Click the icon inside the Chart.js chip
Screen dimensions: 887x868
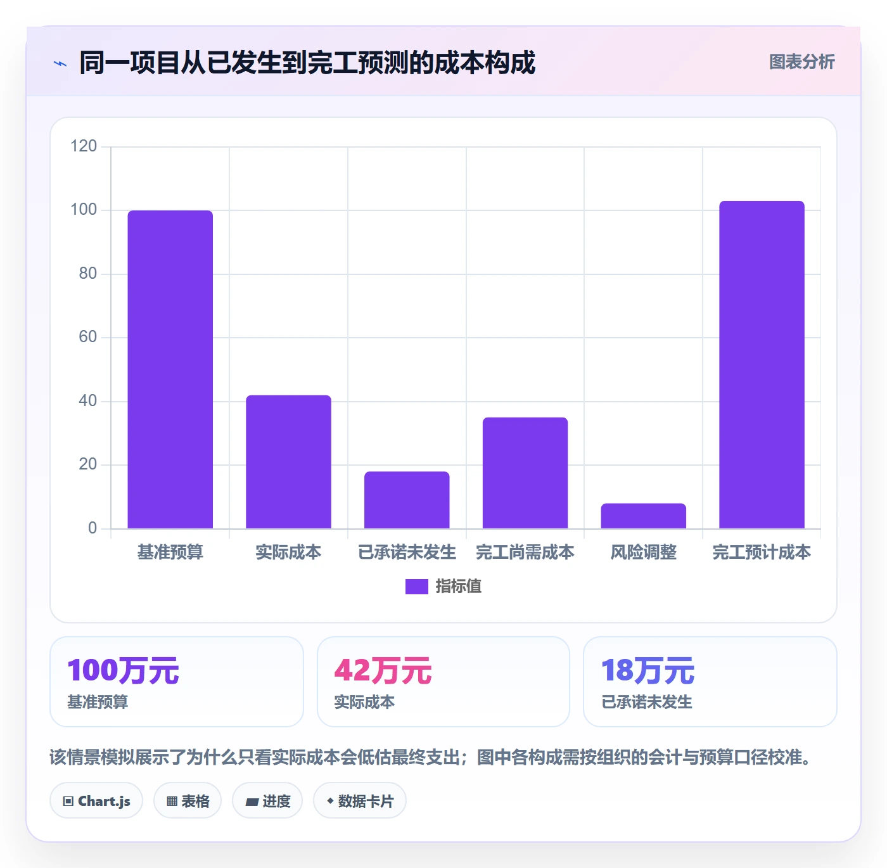[68, 801]
